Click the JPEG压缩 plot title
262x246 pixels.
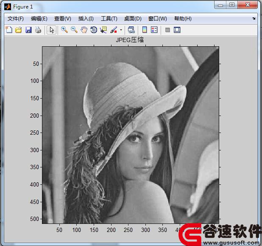(130, 40)
